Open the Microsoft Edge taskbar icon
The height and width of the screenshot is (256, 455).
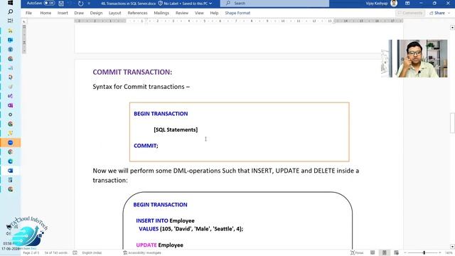pos(10,161)
